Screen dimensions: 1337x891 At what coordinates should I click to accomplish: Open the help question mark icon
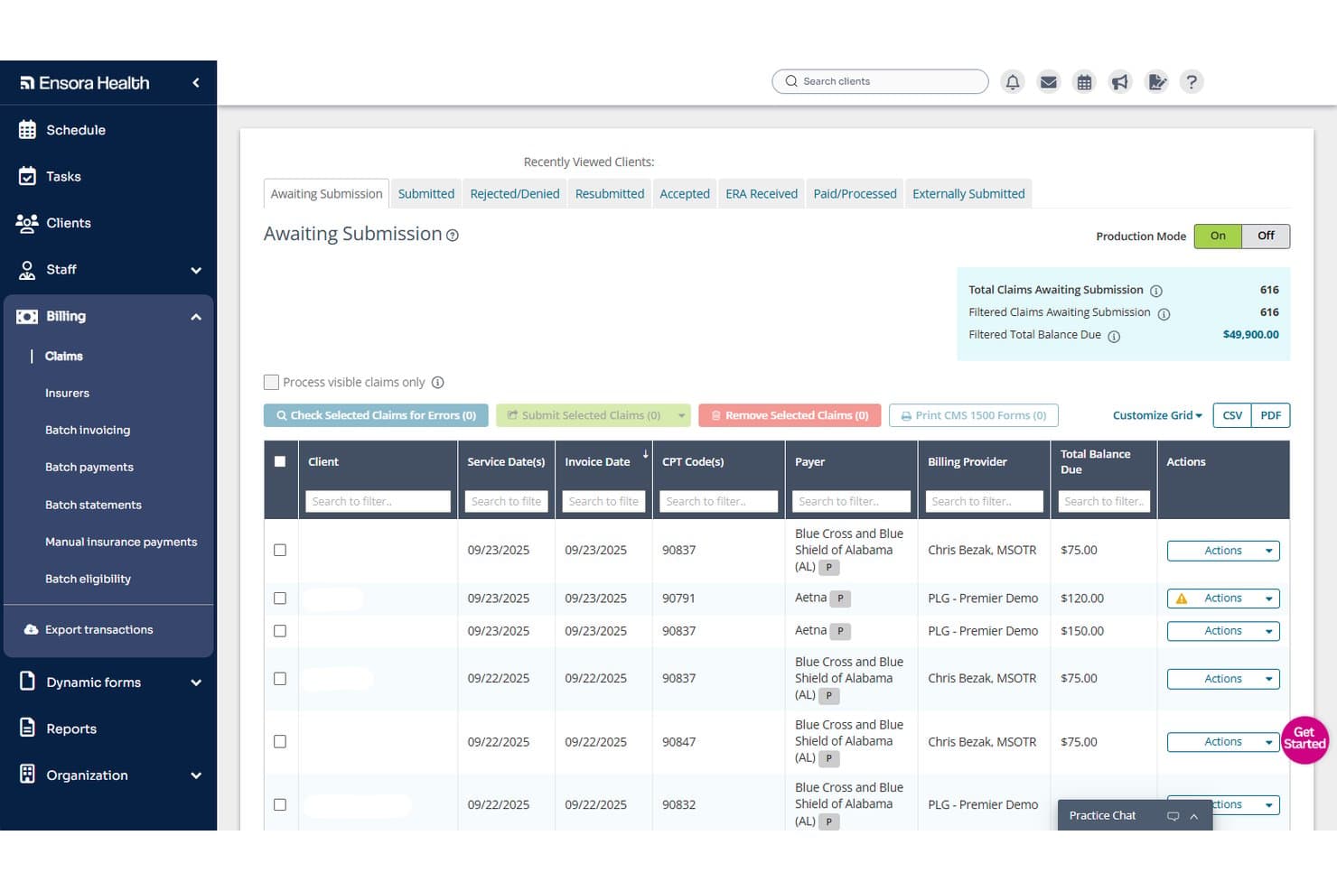coord(1192,82)
